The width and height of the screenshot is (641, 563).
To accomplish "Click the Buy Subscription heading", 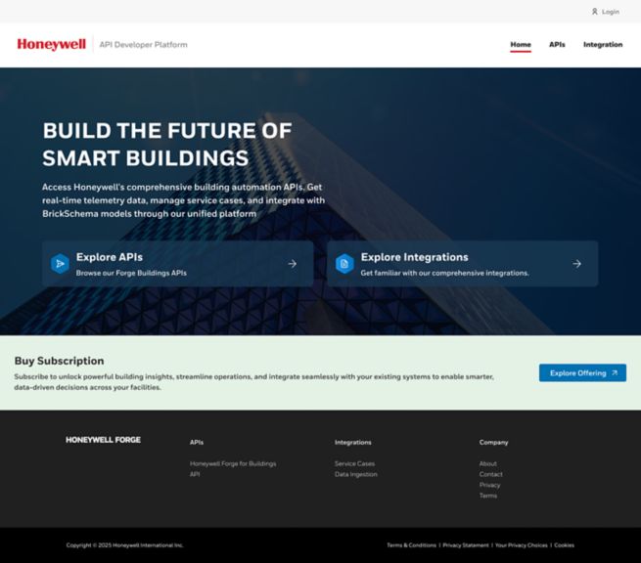I will pos(59,361).
